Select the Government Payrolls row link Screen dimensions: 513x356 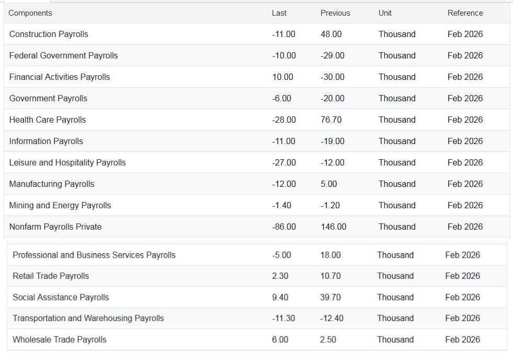pyautogui.click(x=48, y=98)
